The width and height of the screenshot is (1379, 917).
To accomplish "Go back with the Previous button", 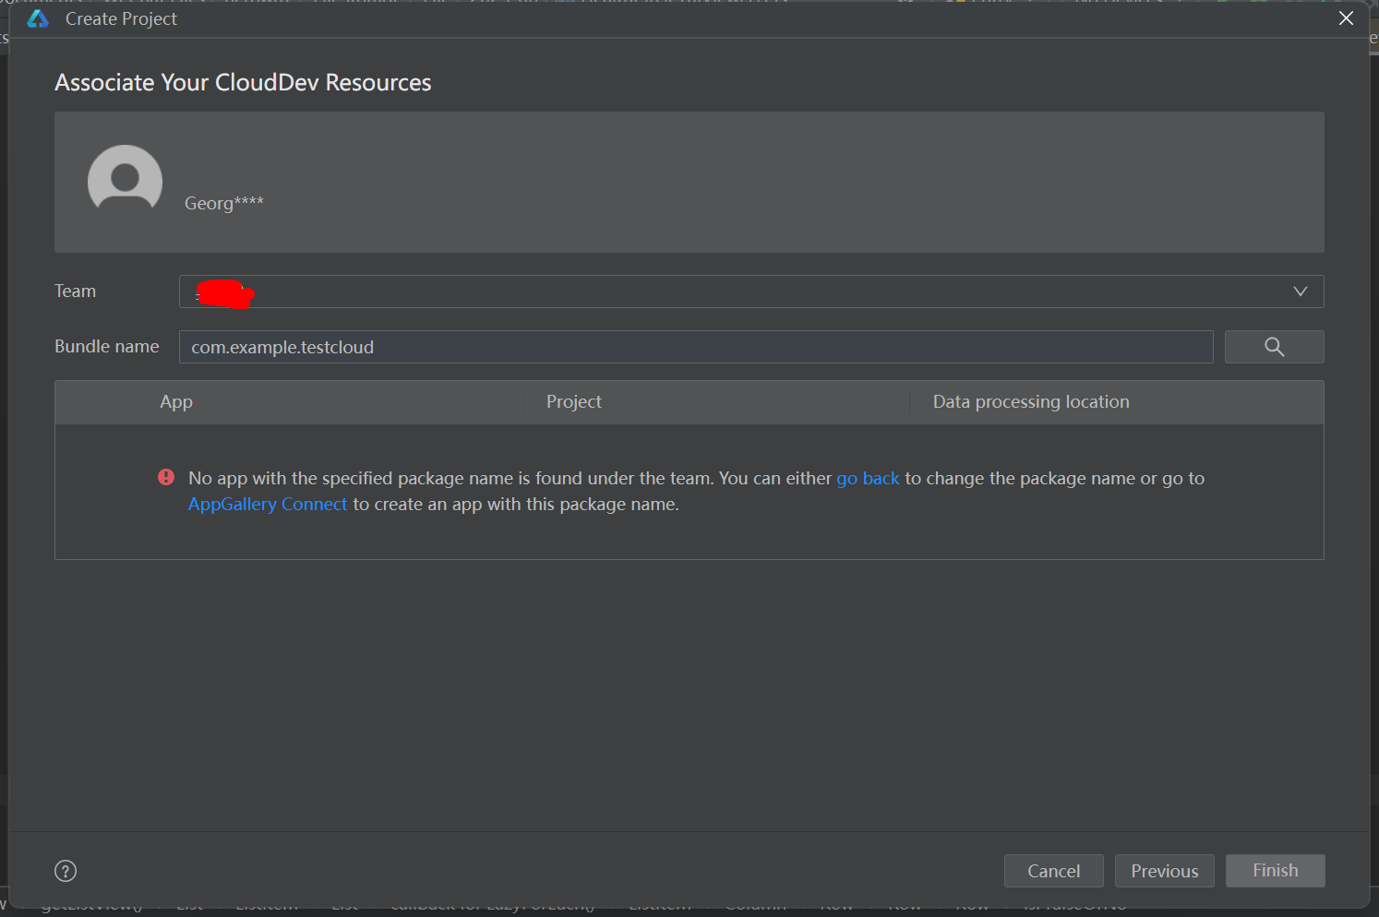I will tap(1164, 871).
